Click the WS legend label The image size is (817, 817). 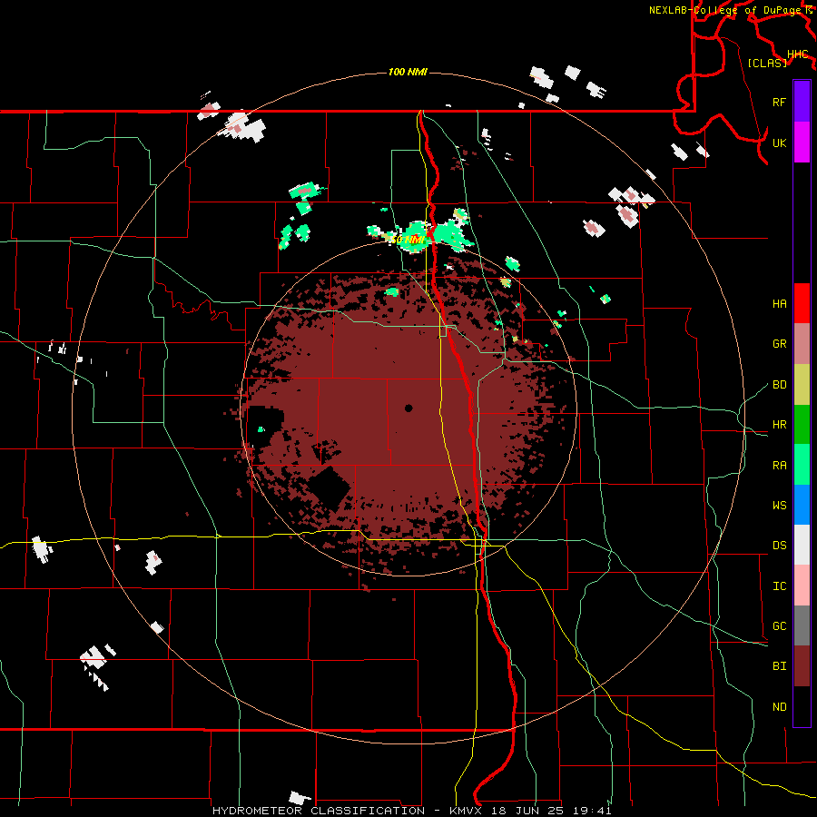coord(779,506)
